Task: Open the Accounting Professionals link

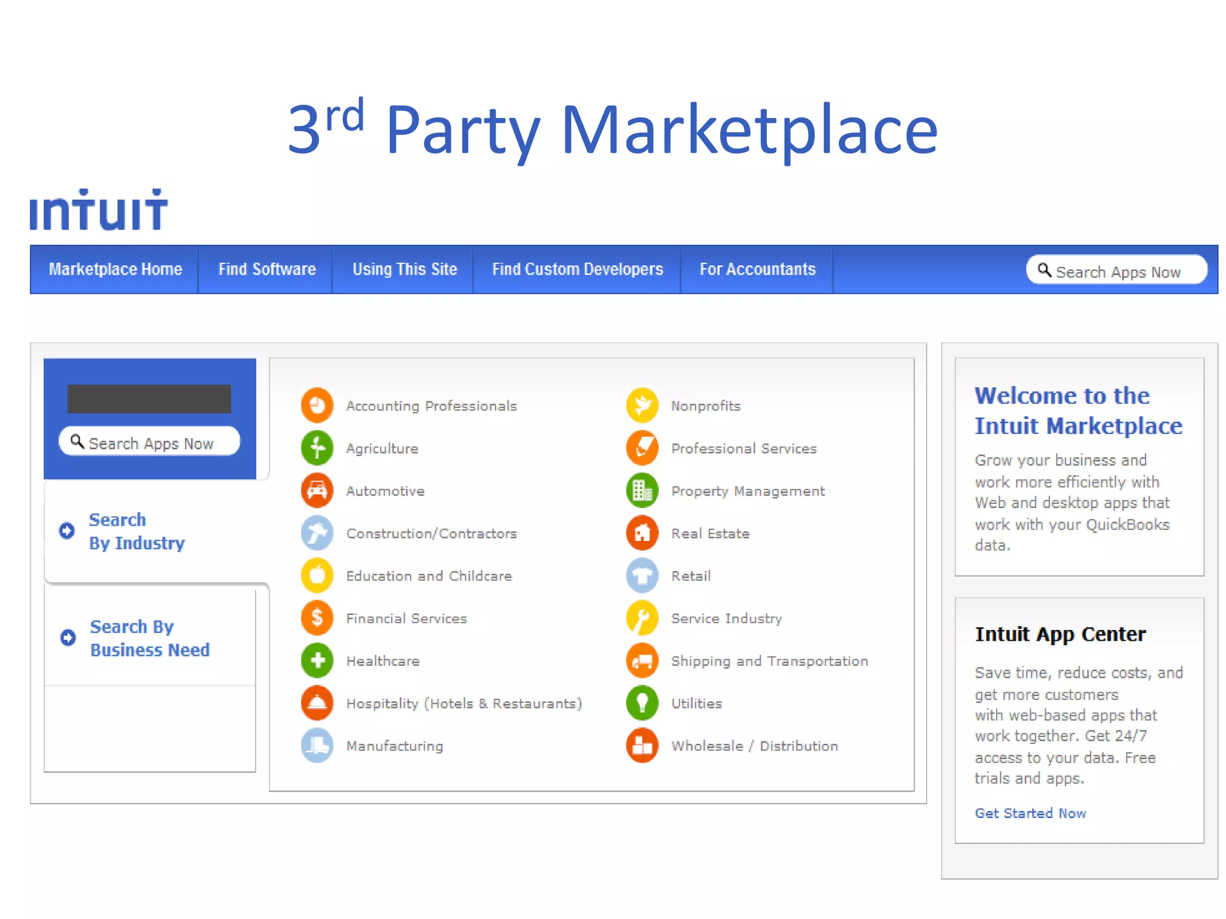Action: 431,406
